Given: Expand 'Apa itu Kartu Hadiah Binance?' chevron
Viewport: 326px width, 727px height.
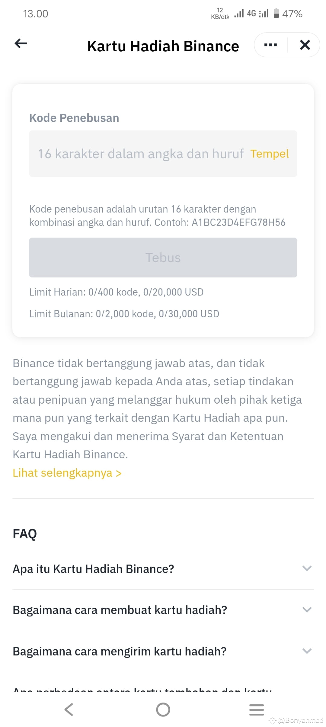Looking at the screenshot, I should pos(307,568).
